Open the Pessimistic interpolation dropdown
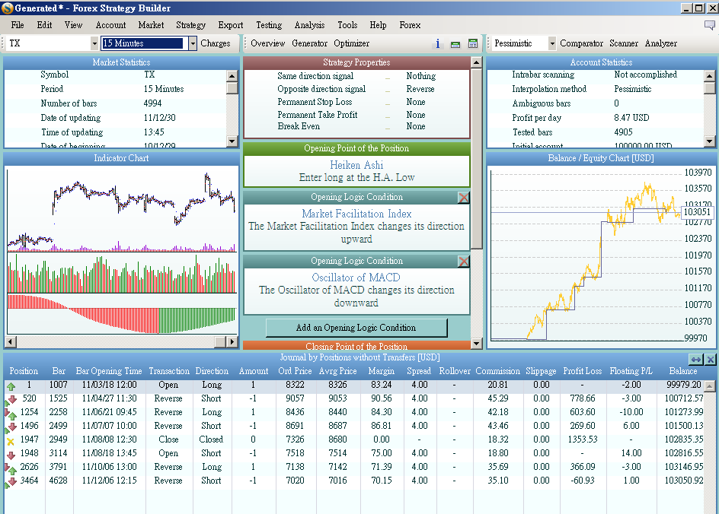The width and height of the screenshot is (719, 514). coord(551,43)
